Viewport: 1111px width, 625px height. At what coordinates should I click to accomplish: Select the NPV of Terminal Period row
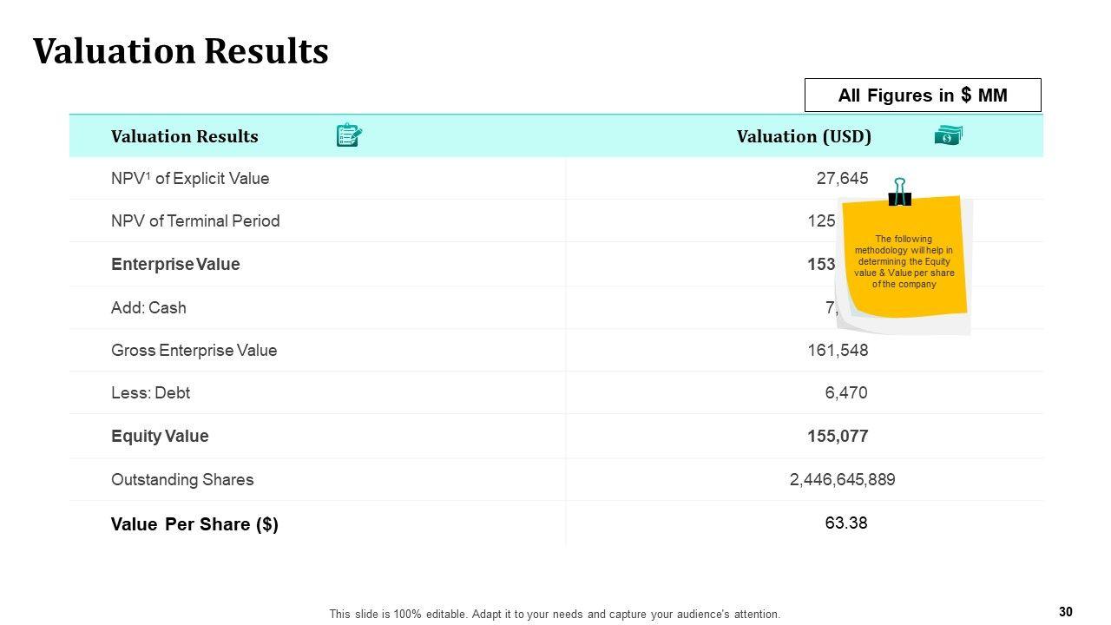pyautogui.click(x=195, y=221)
